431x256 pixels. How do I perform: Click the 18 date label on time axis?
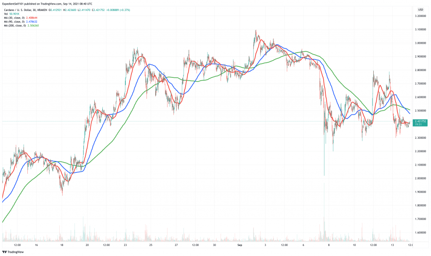point(61,245)
